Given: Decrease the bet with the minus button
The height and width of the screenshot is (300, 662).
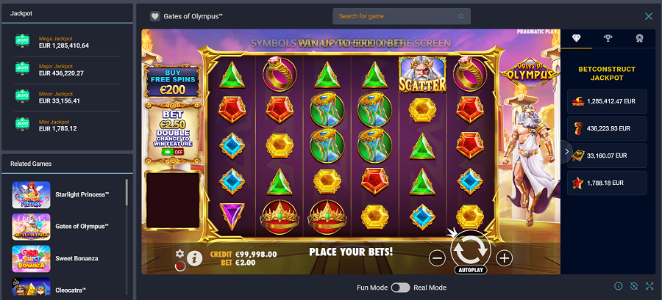Looking at the screenshot, I should point(437,258).
